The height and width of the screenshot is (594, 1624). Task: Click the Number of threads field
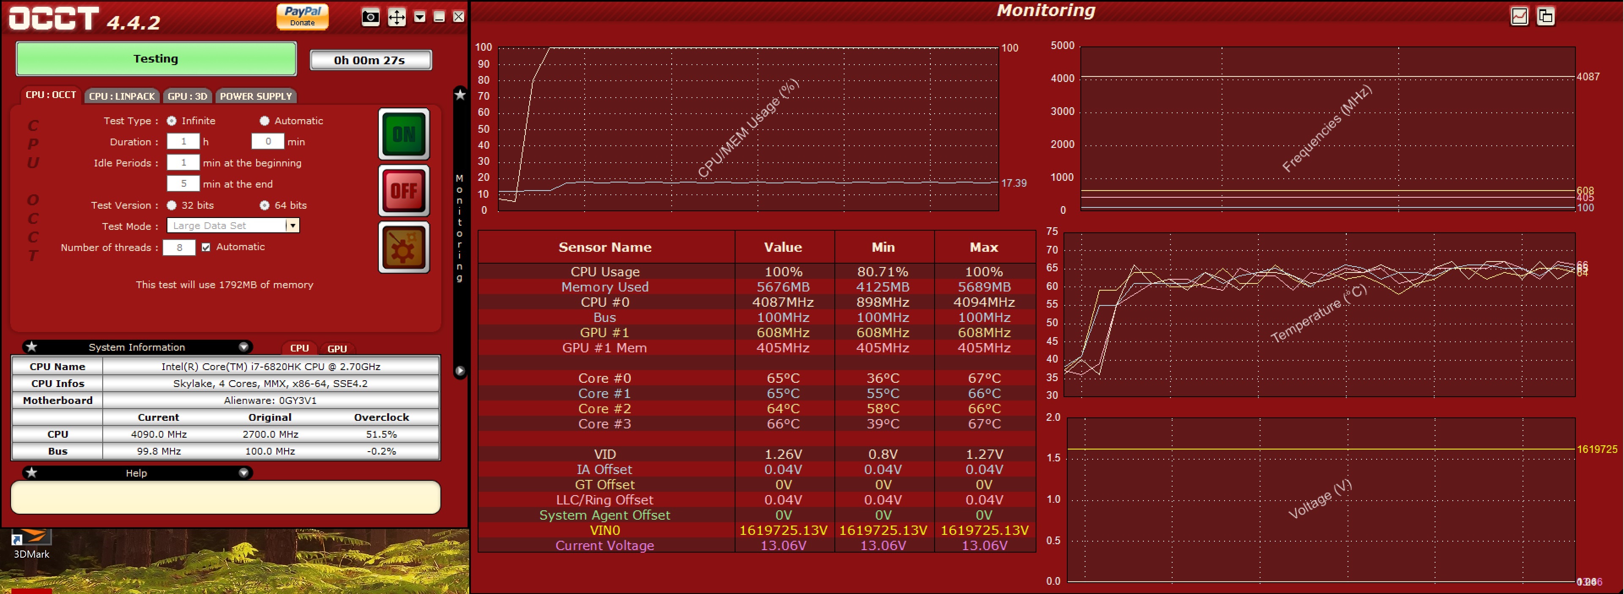click(x=179, y=248)
